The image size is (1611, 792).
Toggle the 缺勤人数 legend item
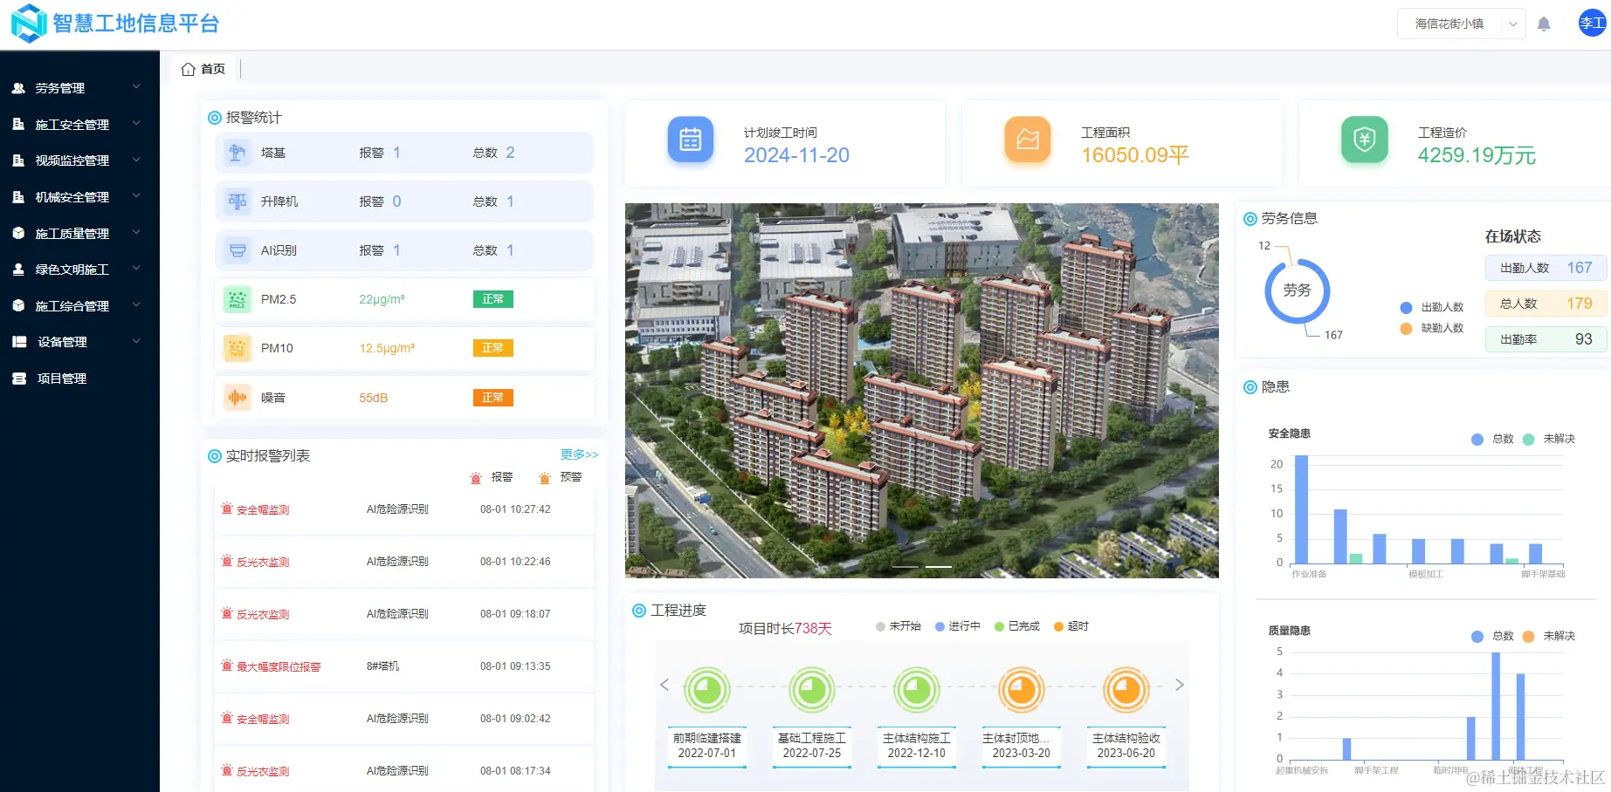pyautogui.click(x=1432, y=328)
